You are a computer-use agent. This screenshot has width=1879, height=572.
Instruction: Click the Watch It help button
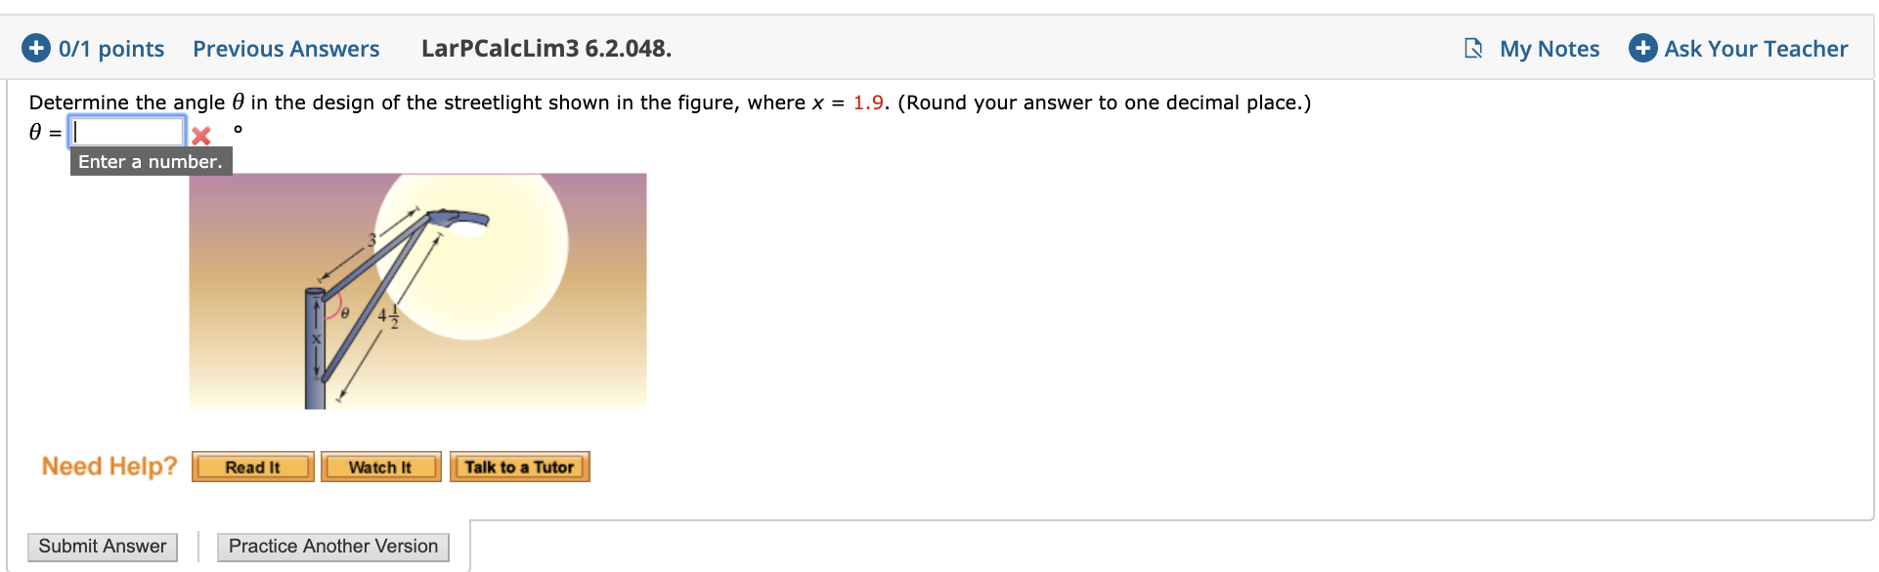pyautogui.click(x=381, y=467)
